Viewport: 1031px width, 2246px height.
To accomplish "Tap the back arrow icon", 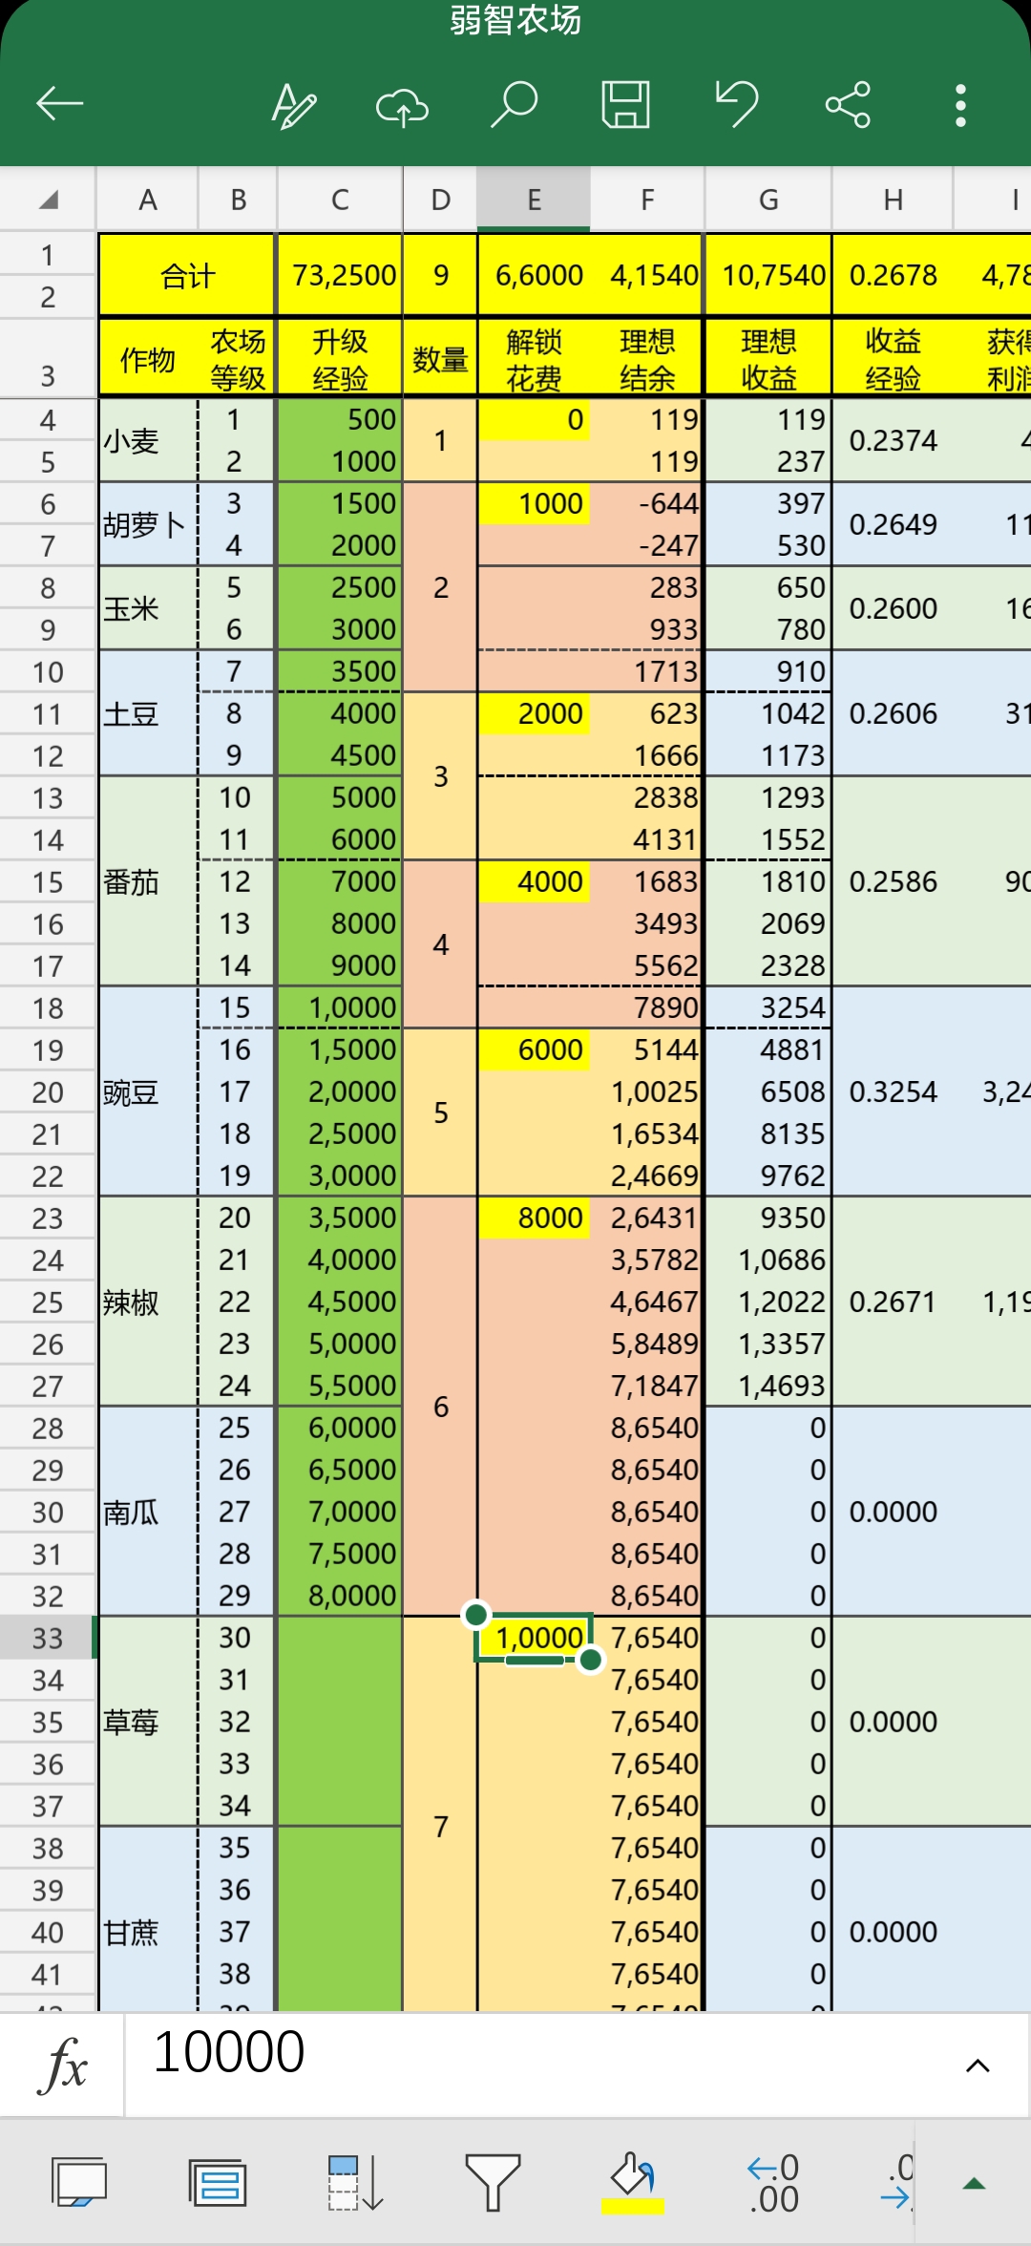I will click(59, 104).
